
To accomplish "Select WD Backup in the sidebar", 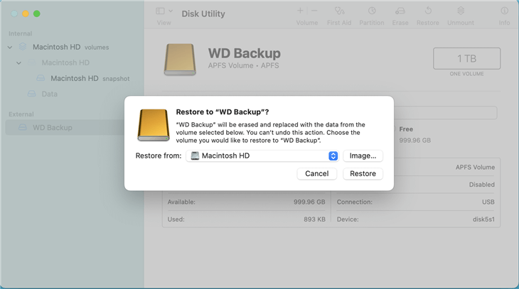I will [52, 128].
